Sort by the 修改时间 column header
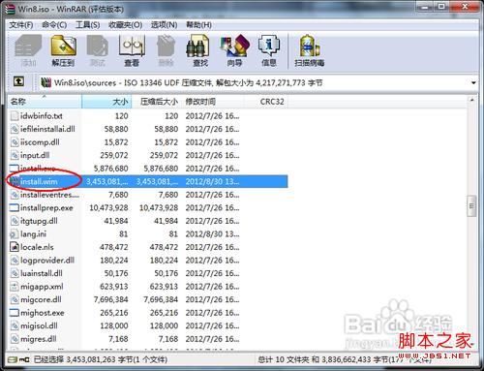Screen dimensions: 484x371 (213, 102)
